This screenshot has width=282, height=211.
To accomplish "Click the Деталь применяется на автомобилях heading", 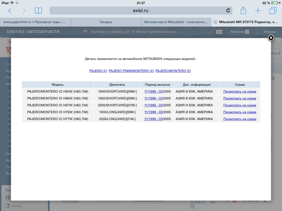I will click(x=141, y=59).
